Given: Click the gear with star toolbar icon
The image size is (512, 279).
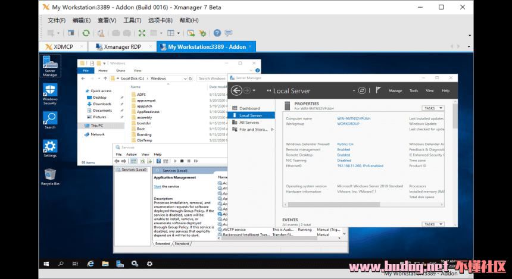Looking at the screenshot, I should (203, 33).
